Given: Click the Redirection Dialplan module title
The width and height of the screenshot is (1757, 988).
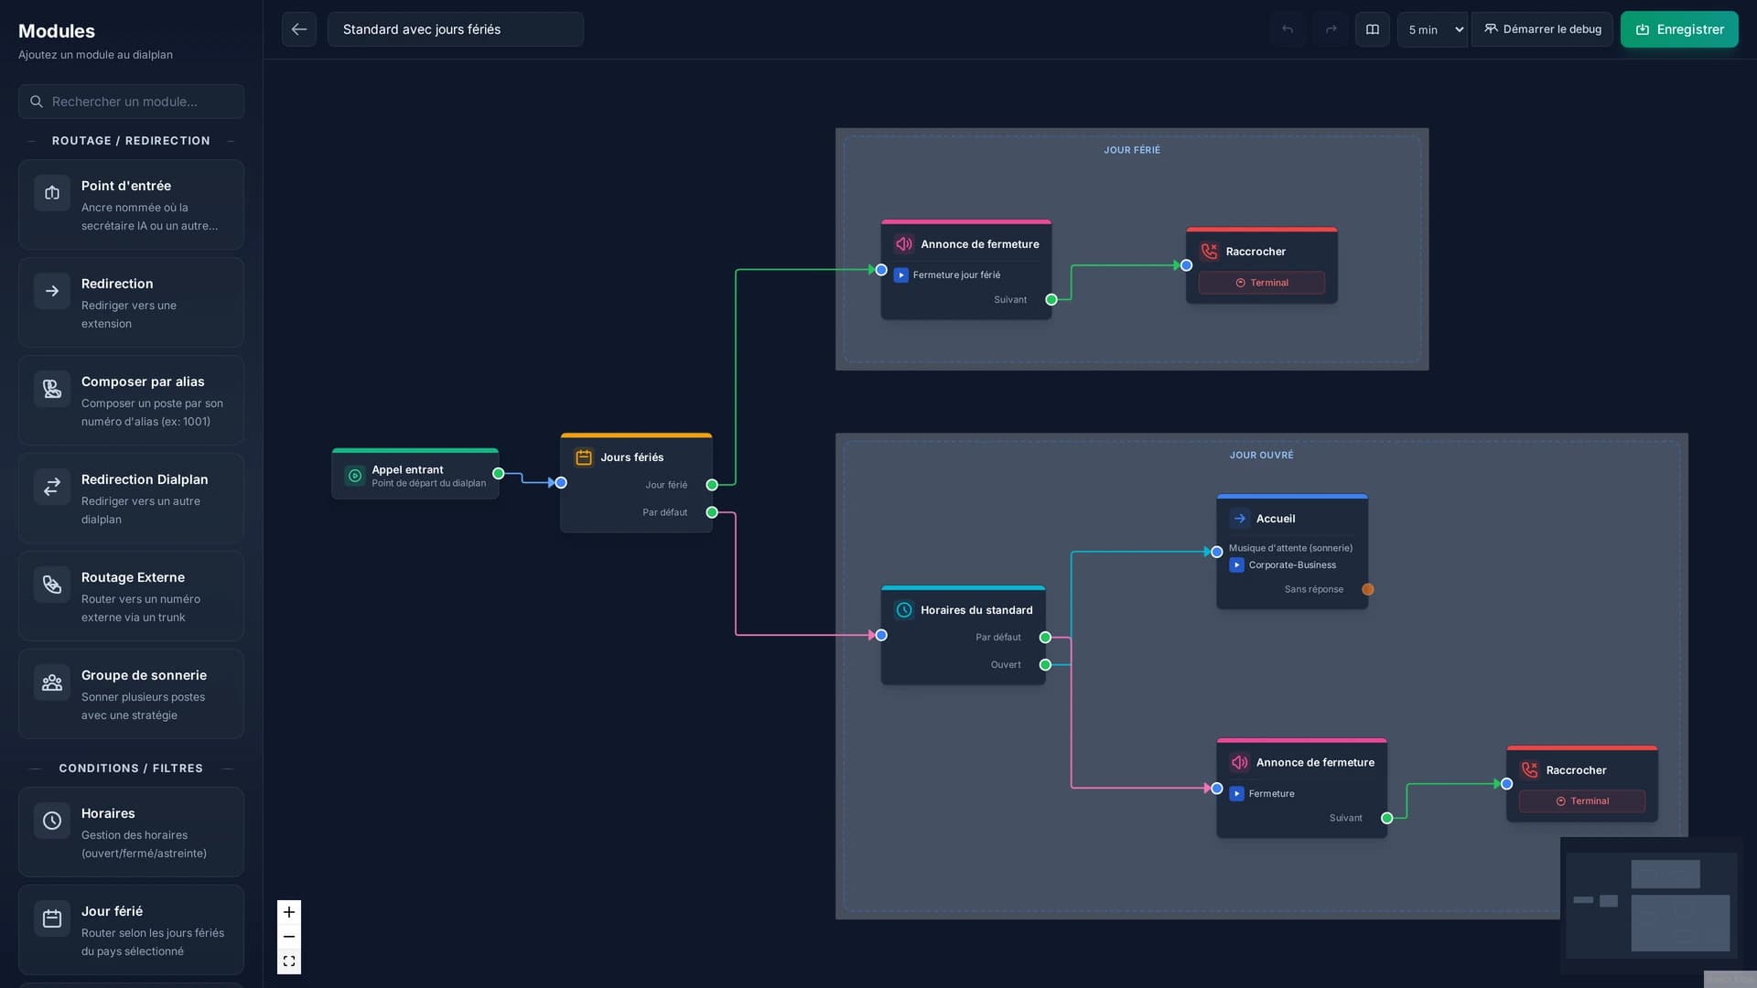Looking at the screenshot, I should 145,479.
